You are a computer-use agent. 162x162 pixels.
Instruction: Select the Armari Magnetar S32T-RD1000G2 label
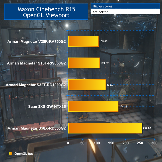36,85
